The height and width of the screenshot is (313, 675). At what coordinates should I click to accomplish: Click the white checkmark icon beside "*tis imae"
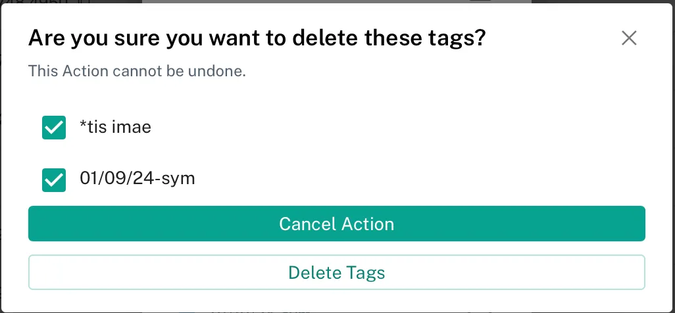(54, 128)
